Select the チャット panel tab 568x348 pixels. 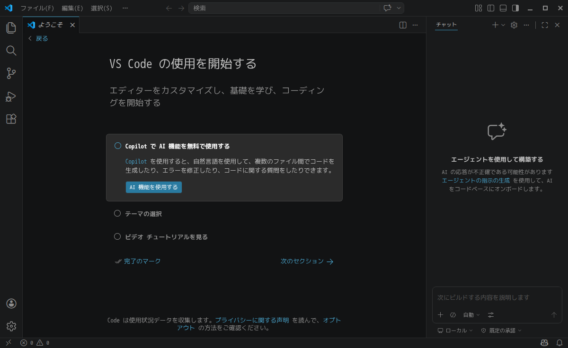pyautogui.click(x=446, y=25)
